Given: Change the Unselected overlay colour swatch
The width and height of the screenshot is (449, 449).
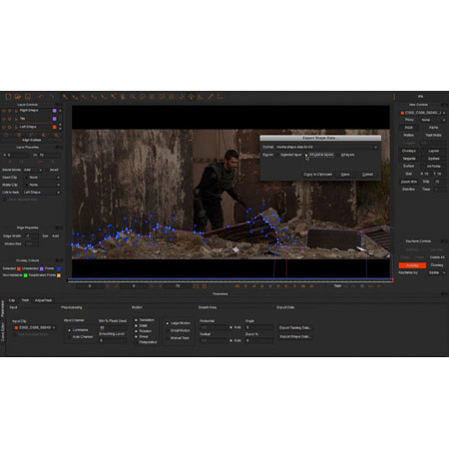Looking at the screenshot, I should click(42, 268).
